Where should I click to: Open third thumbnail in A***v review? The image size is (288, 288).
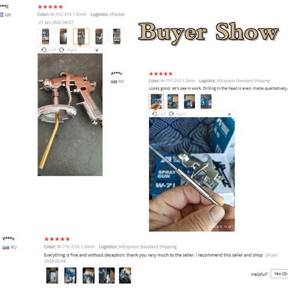(190, 101)
